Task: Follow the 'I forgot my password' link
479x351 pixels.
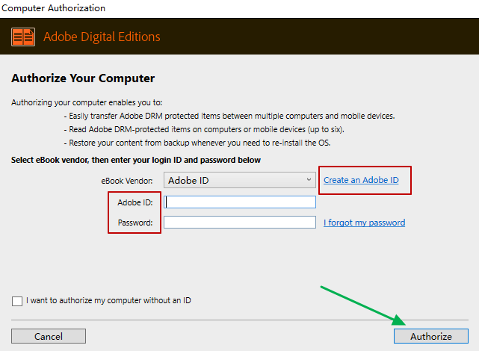Action: [x=364, y=223]
